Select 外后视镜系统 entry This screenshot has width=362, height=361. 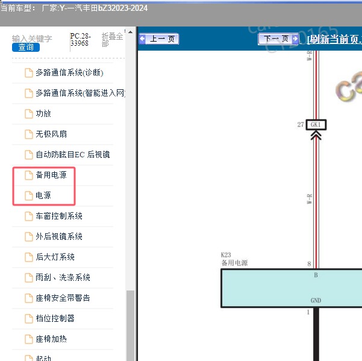point(59,236)
